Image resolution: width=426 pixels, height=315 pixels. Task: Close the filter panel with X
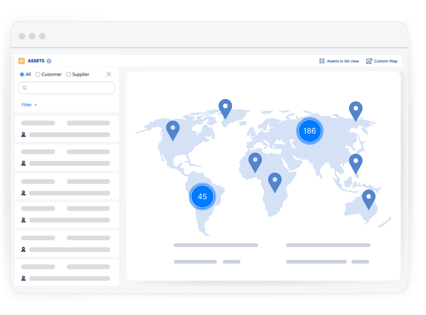pyautogui.click(x=109, y=74)
